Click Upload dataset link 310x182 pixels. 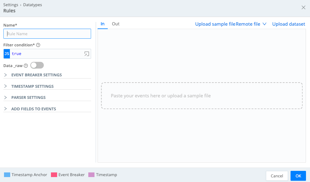point(289,24)
